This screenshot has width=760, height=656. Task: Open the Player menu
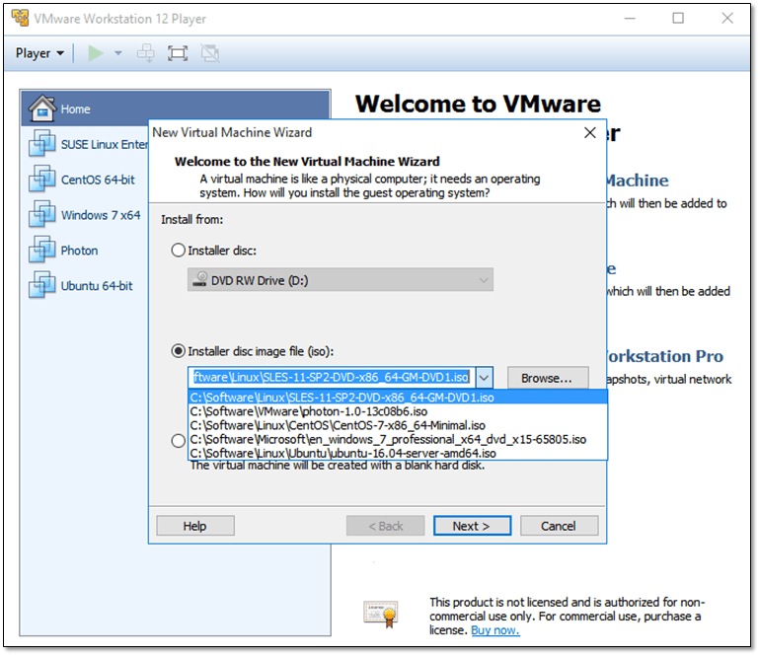(x=39, y=53)
